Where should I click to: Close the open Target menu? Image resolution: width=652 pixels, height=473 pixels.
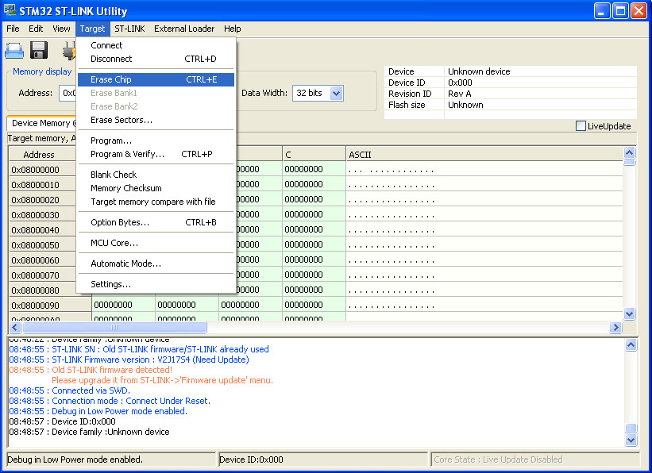(x=92, y=29)
